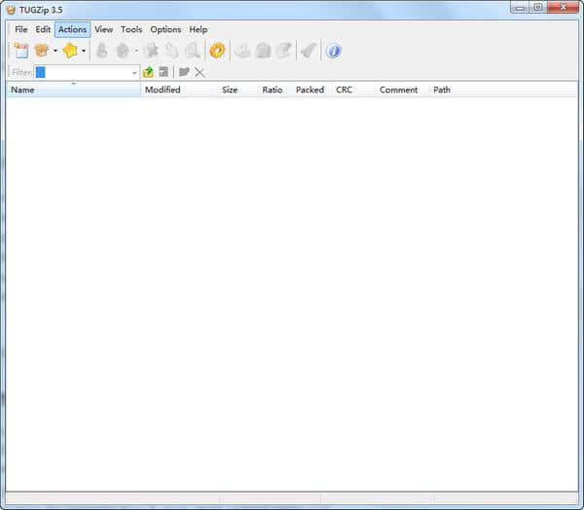Click the grayed-out checkmark test icon
584x510 pixels.
click(308, 51)
